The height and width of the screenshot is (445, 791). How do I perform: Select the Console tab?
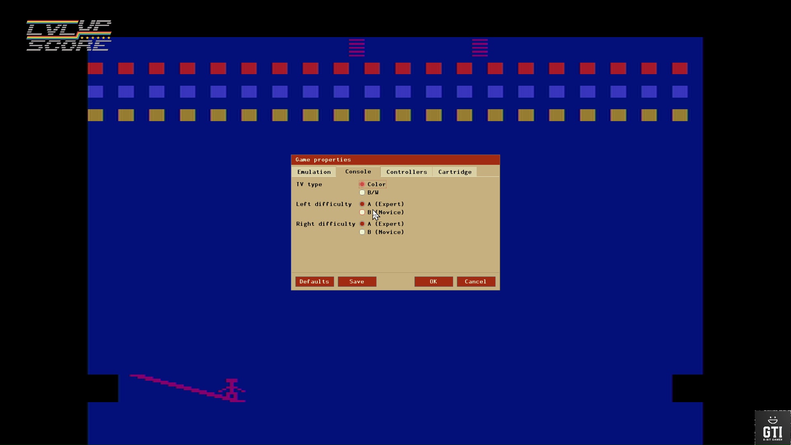(x=358, y=171)
